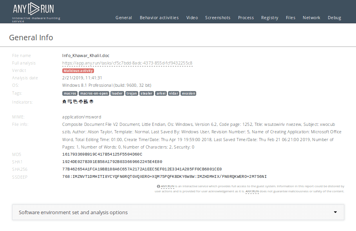Click the first ANY.RUN link in disclaimer text
The height and width of the screenshot is (231, 356).
pos(167,186)
